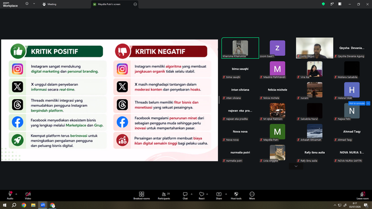Expand the dropdown chevron next to info icon
The height and width of the screenshot is (209, 372).
pos(34,4)
